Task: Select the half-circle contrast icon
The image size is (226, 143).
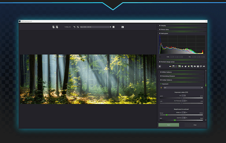Action: click(x=182, y=66)
